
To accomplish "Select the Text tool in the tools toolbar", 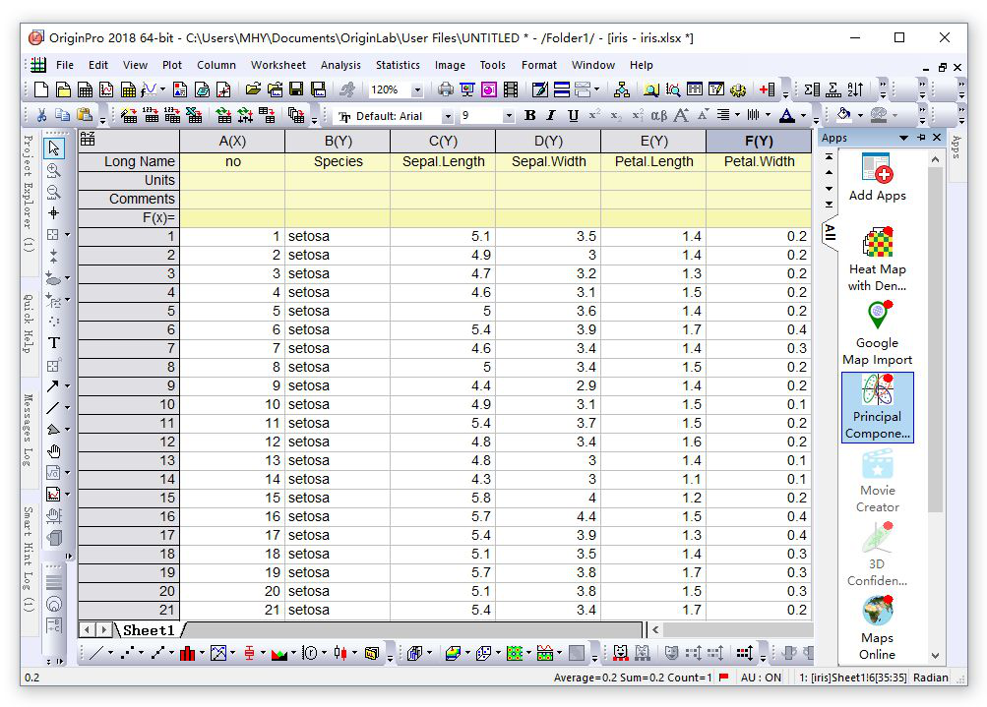I will click(x=54, y=342).
